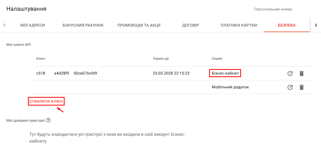Click the Бізнес-кабінет service label
This screenshot has width=321, height=166.
coord(225,73)
